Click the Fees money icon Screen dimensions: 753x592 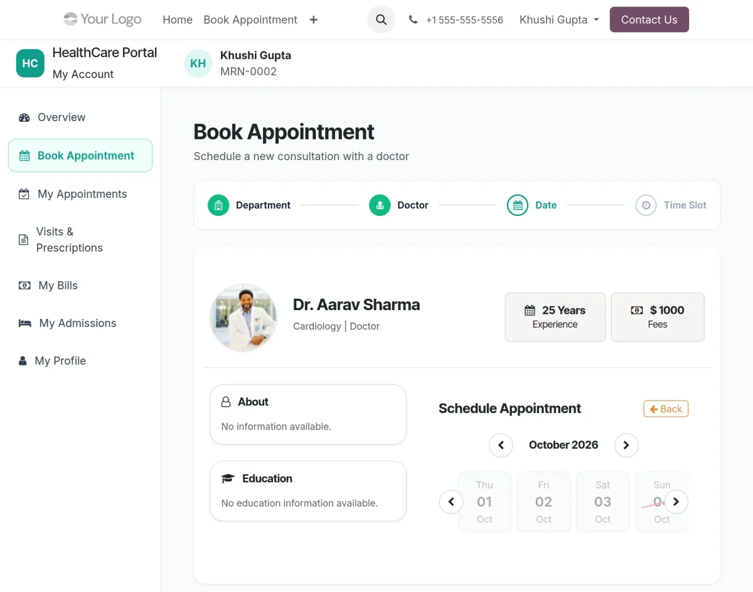pyautogui.click(x=637, y=310)
